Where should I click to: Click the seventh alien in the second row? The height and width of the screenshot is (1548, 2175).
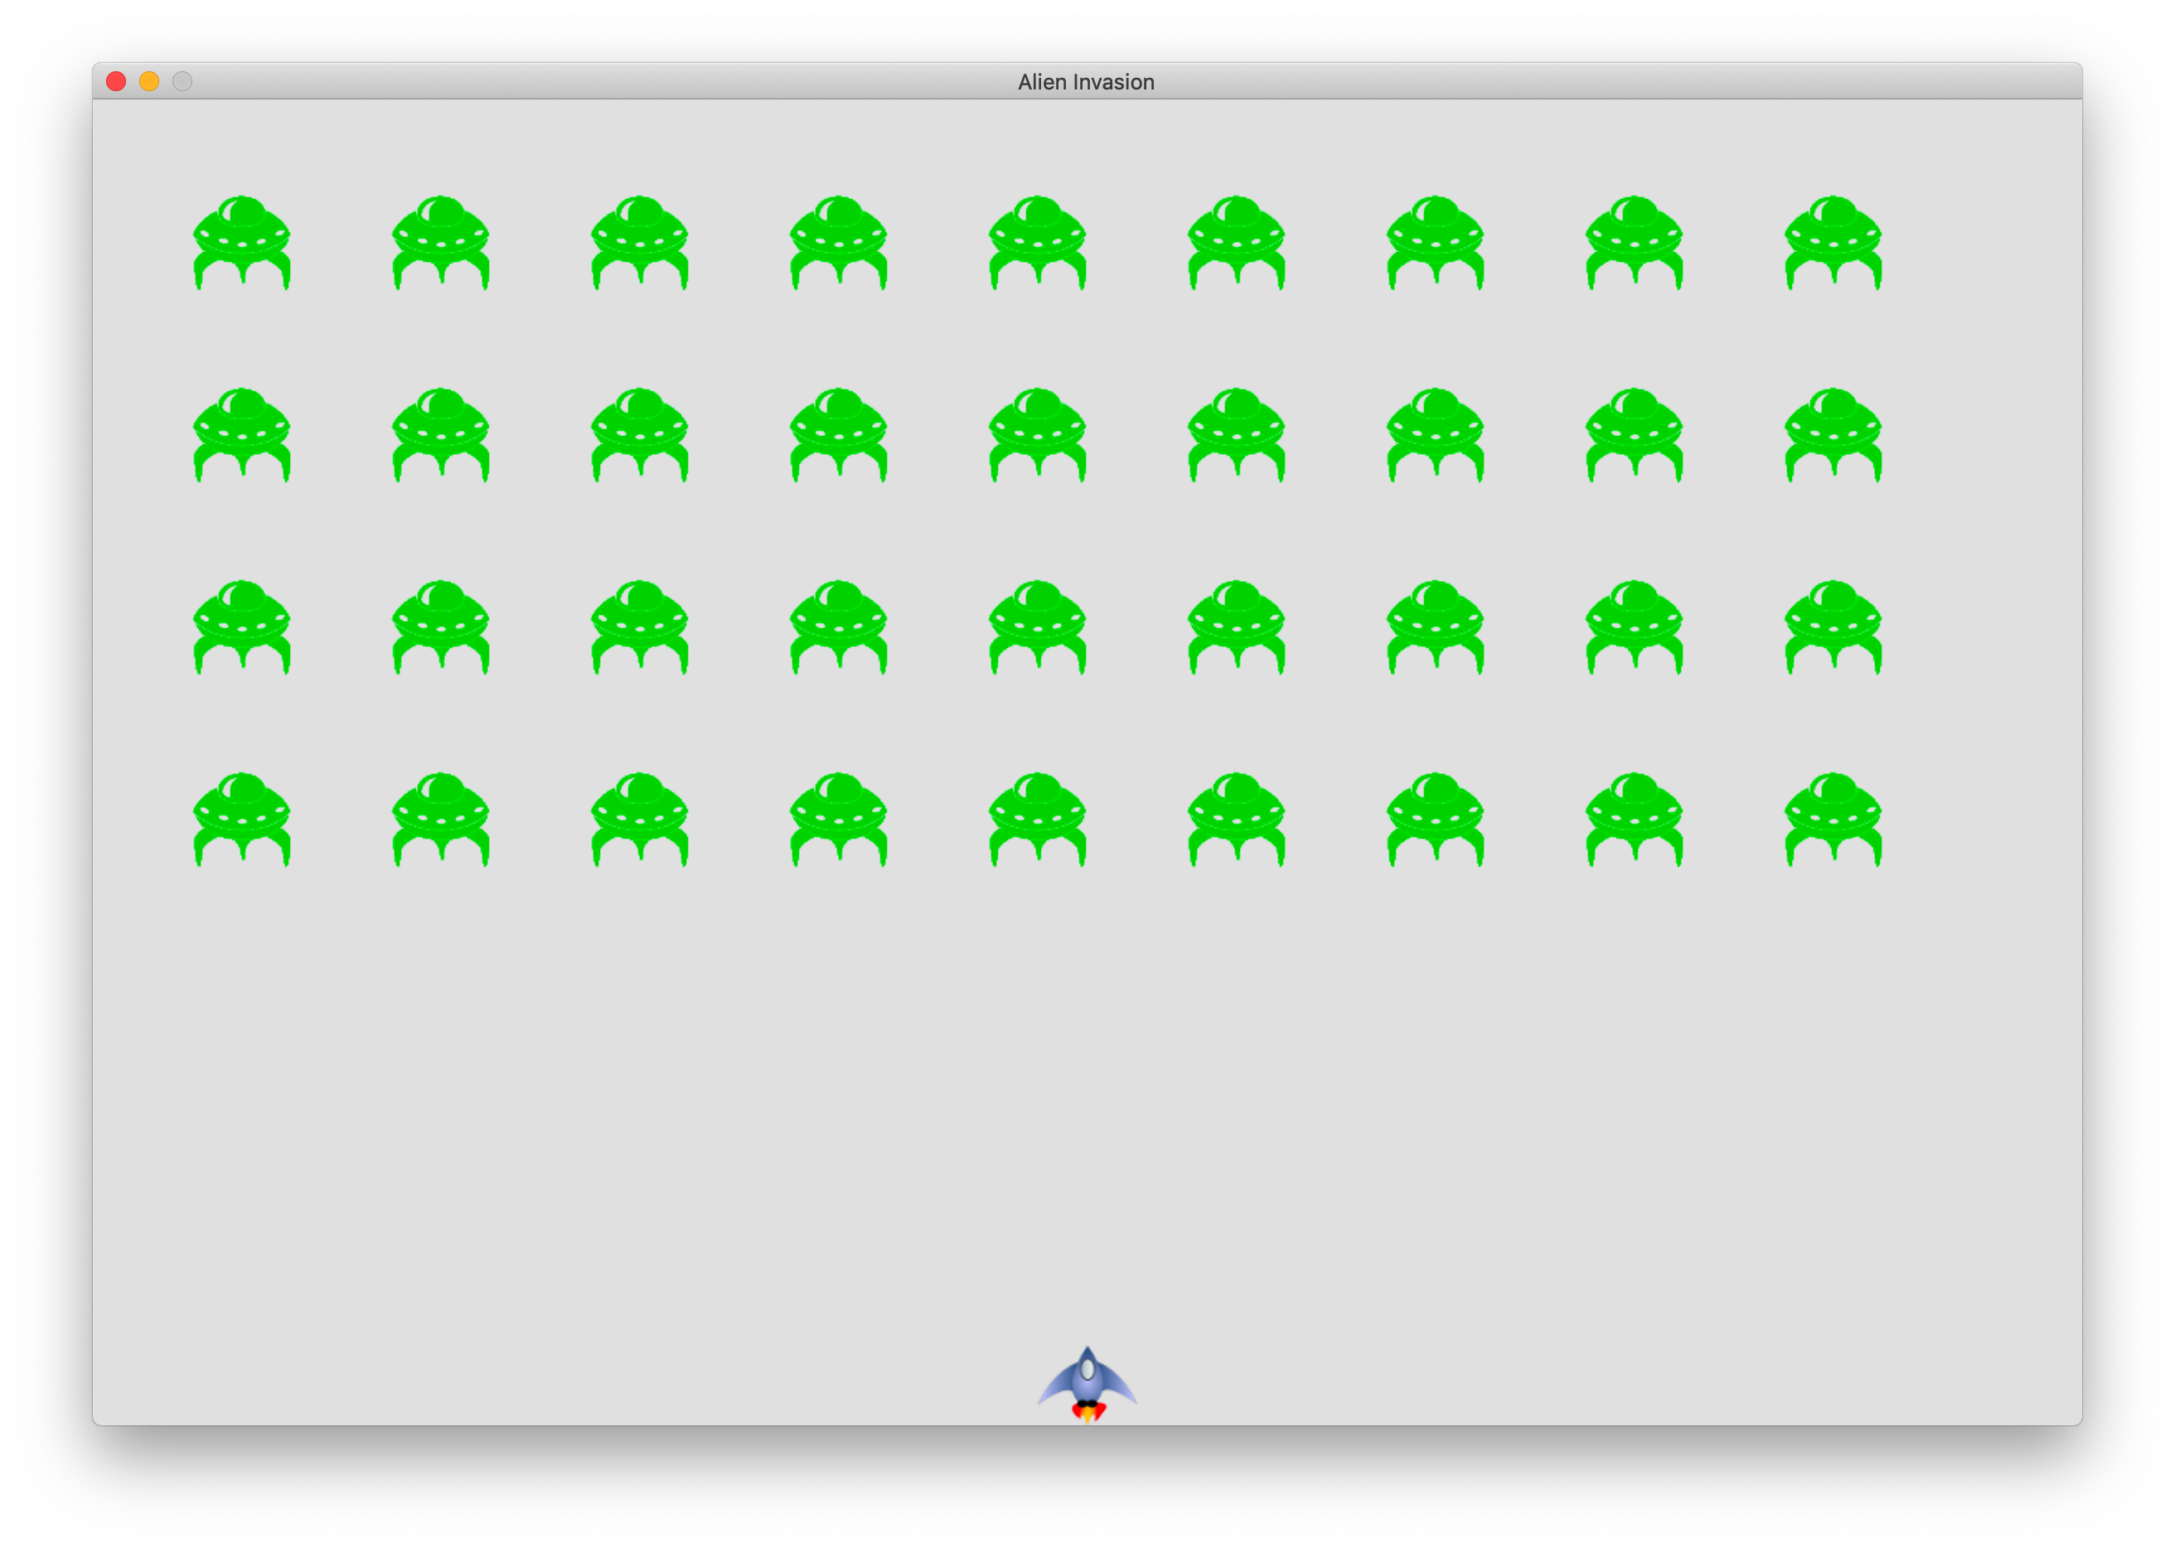(x=1435, y=435)
